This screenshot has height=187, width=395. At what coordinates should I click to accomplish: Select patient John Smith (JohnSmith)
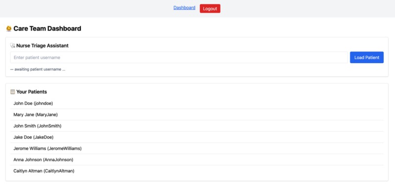[197, 126]
